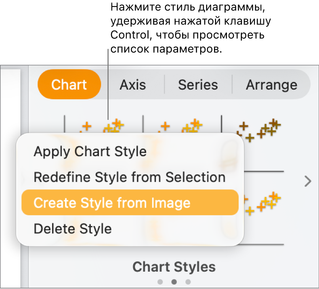This screenshot has width=319, height=289.
Task: Go to third chart styles page dot
Action: [188, 282]
